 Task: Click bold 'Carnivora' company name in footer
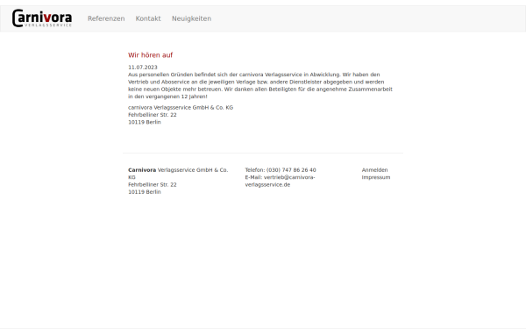pyautogui.click(x=142, y=170)
